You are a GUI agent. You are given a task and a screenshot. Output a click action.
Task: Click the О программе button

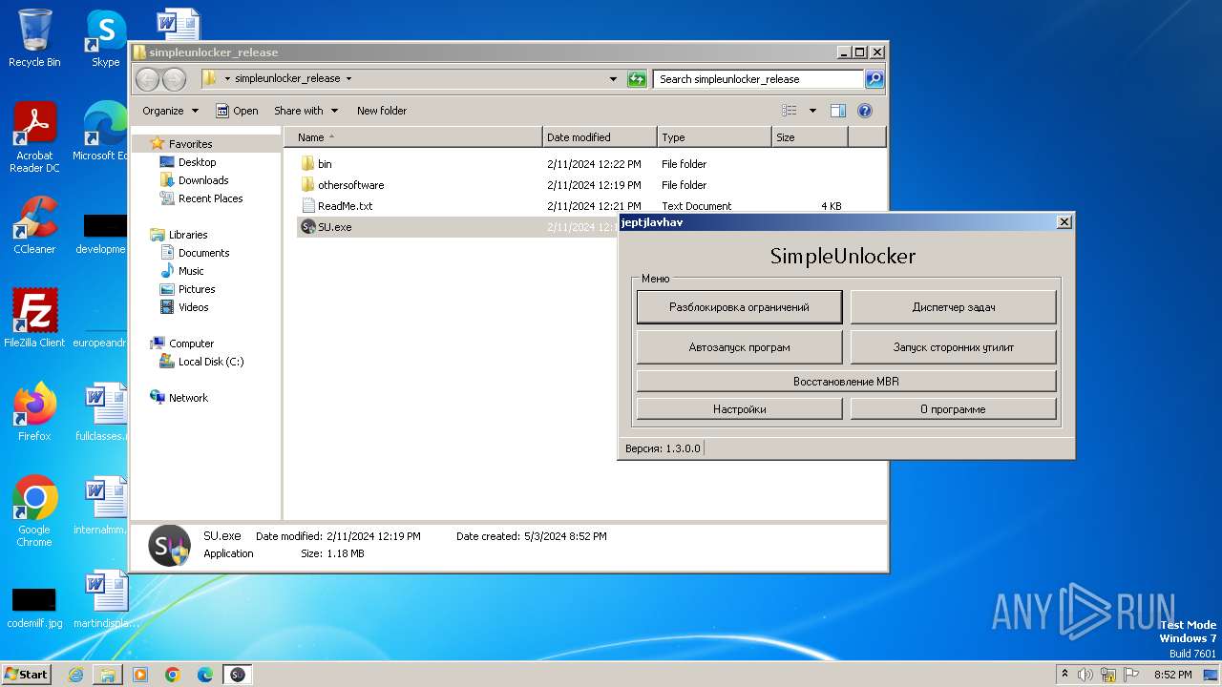(954, 408)
